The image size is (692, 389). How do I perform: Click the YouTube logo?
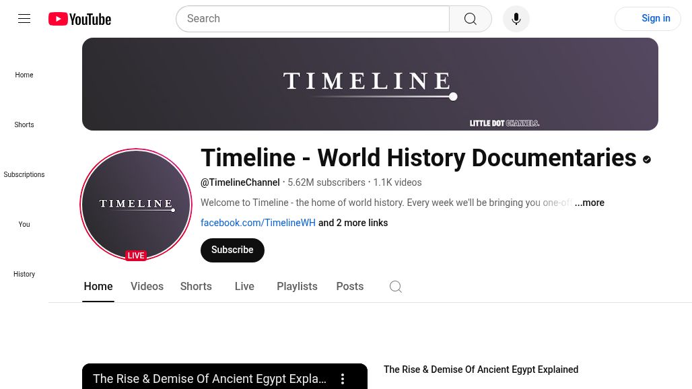[x=79, y=19]
